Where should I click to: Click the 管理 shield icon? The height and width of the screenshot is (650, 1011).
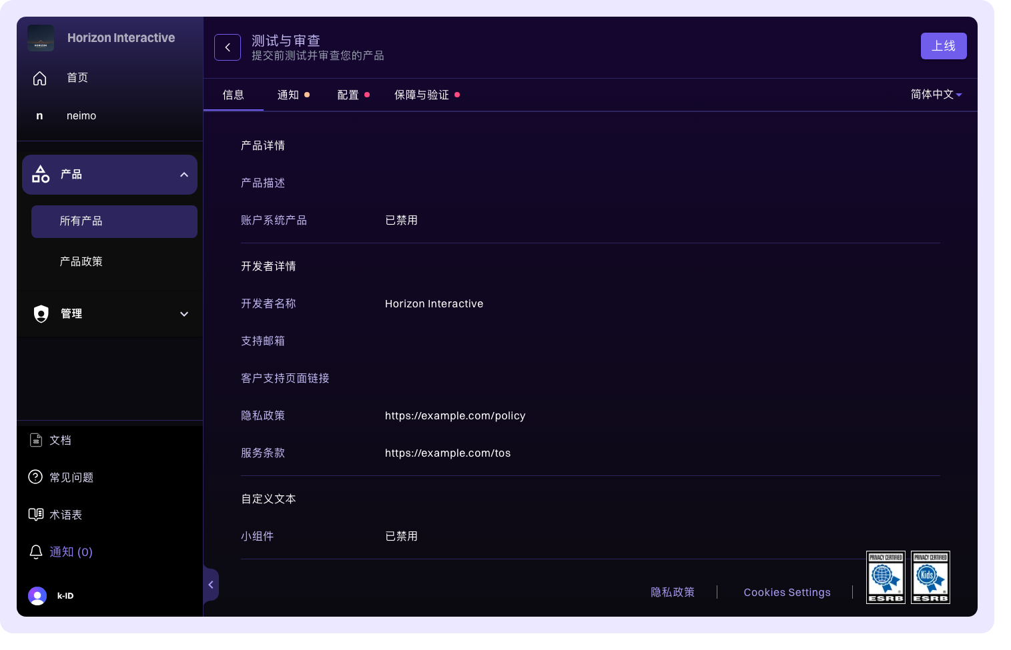click(41, 313)
